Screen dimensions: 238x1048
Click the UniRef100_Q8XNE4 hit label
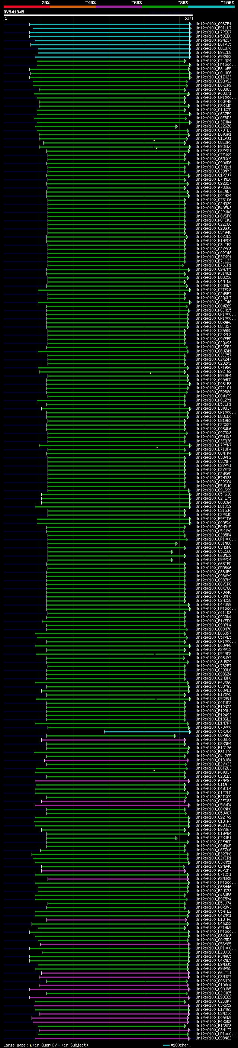click(x=213, y=744)
